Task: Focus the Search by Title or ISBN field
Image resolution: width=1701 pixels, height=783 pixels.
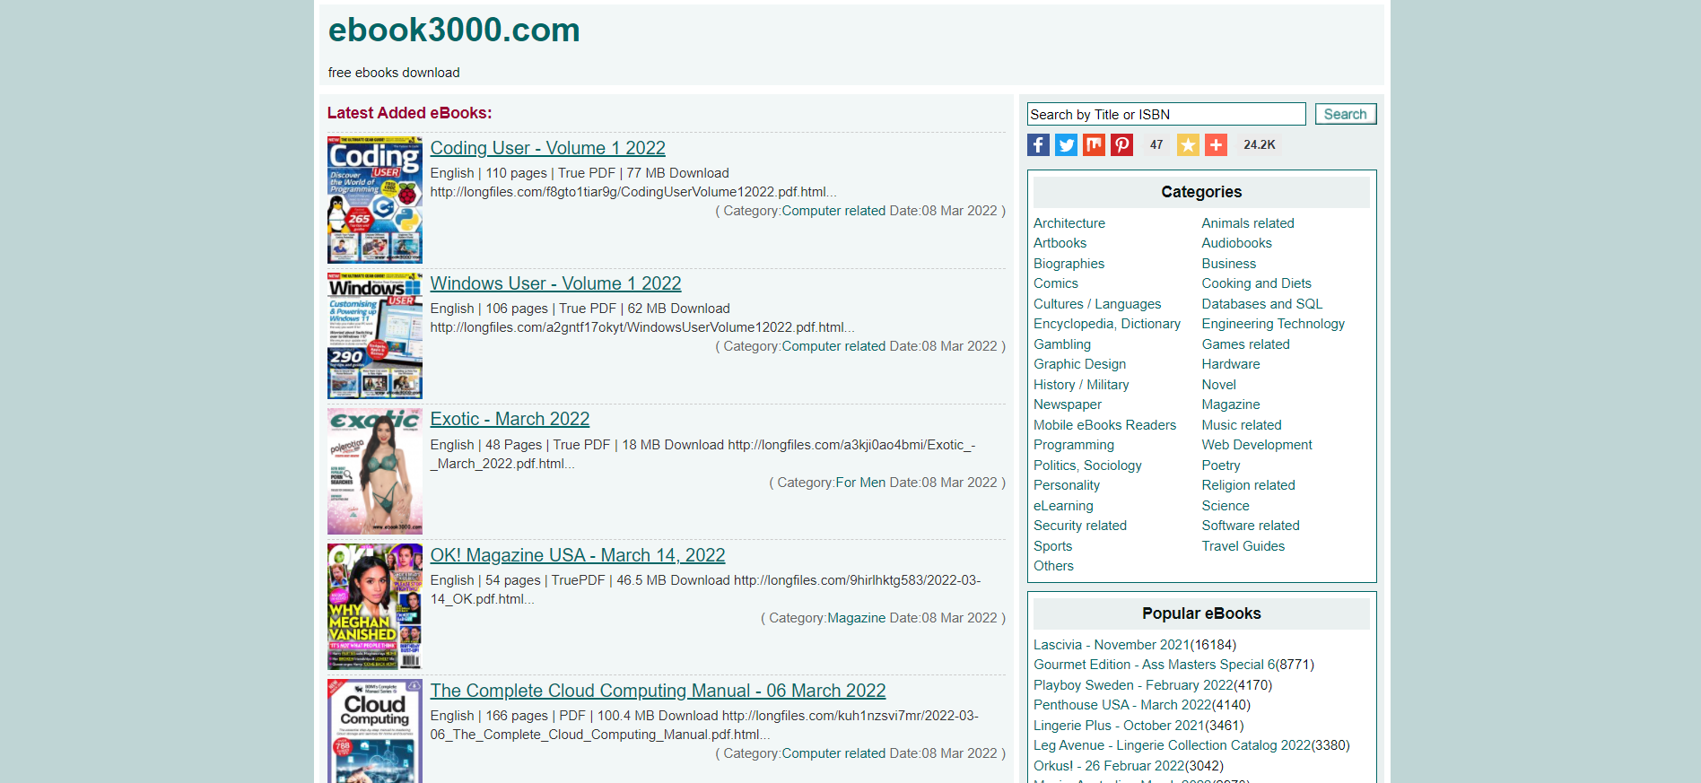Action: click(1166, 114)
